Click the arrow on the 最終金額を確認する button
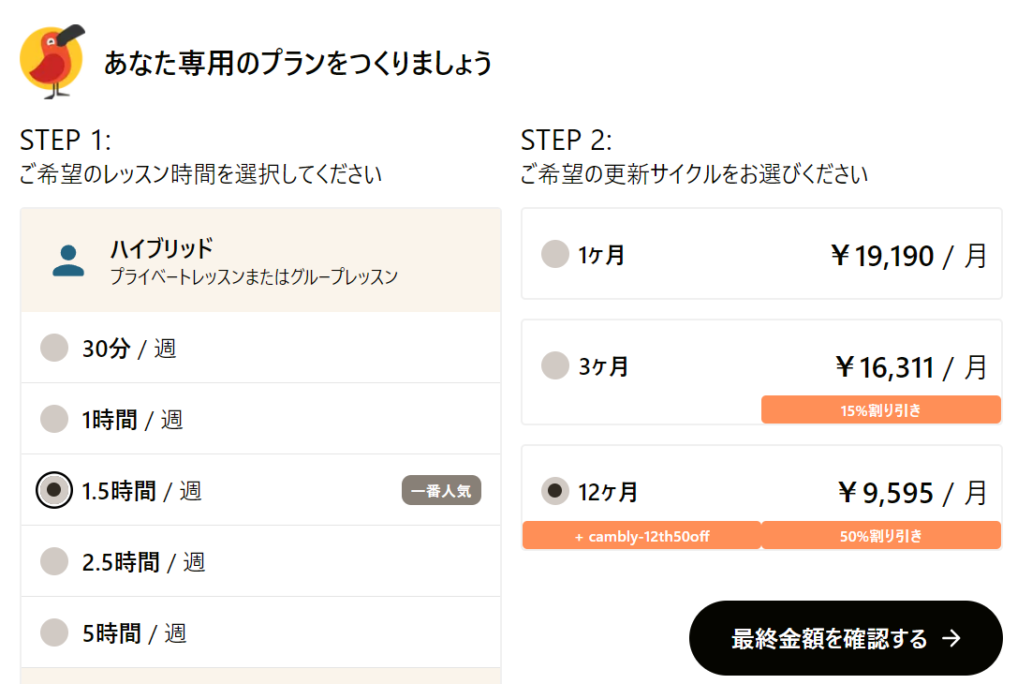Image resolution: width=1032 pixels, height=684 pixels. click(951, 638)
